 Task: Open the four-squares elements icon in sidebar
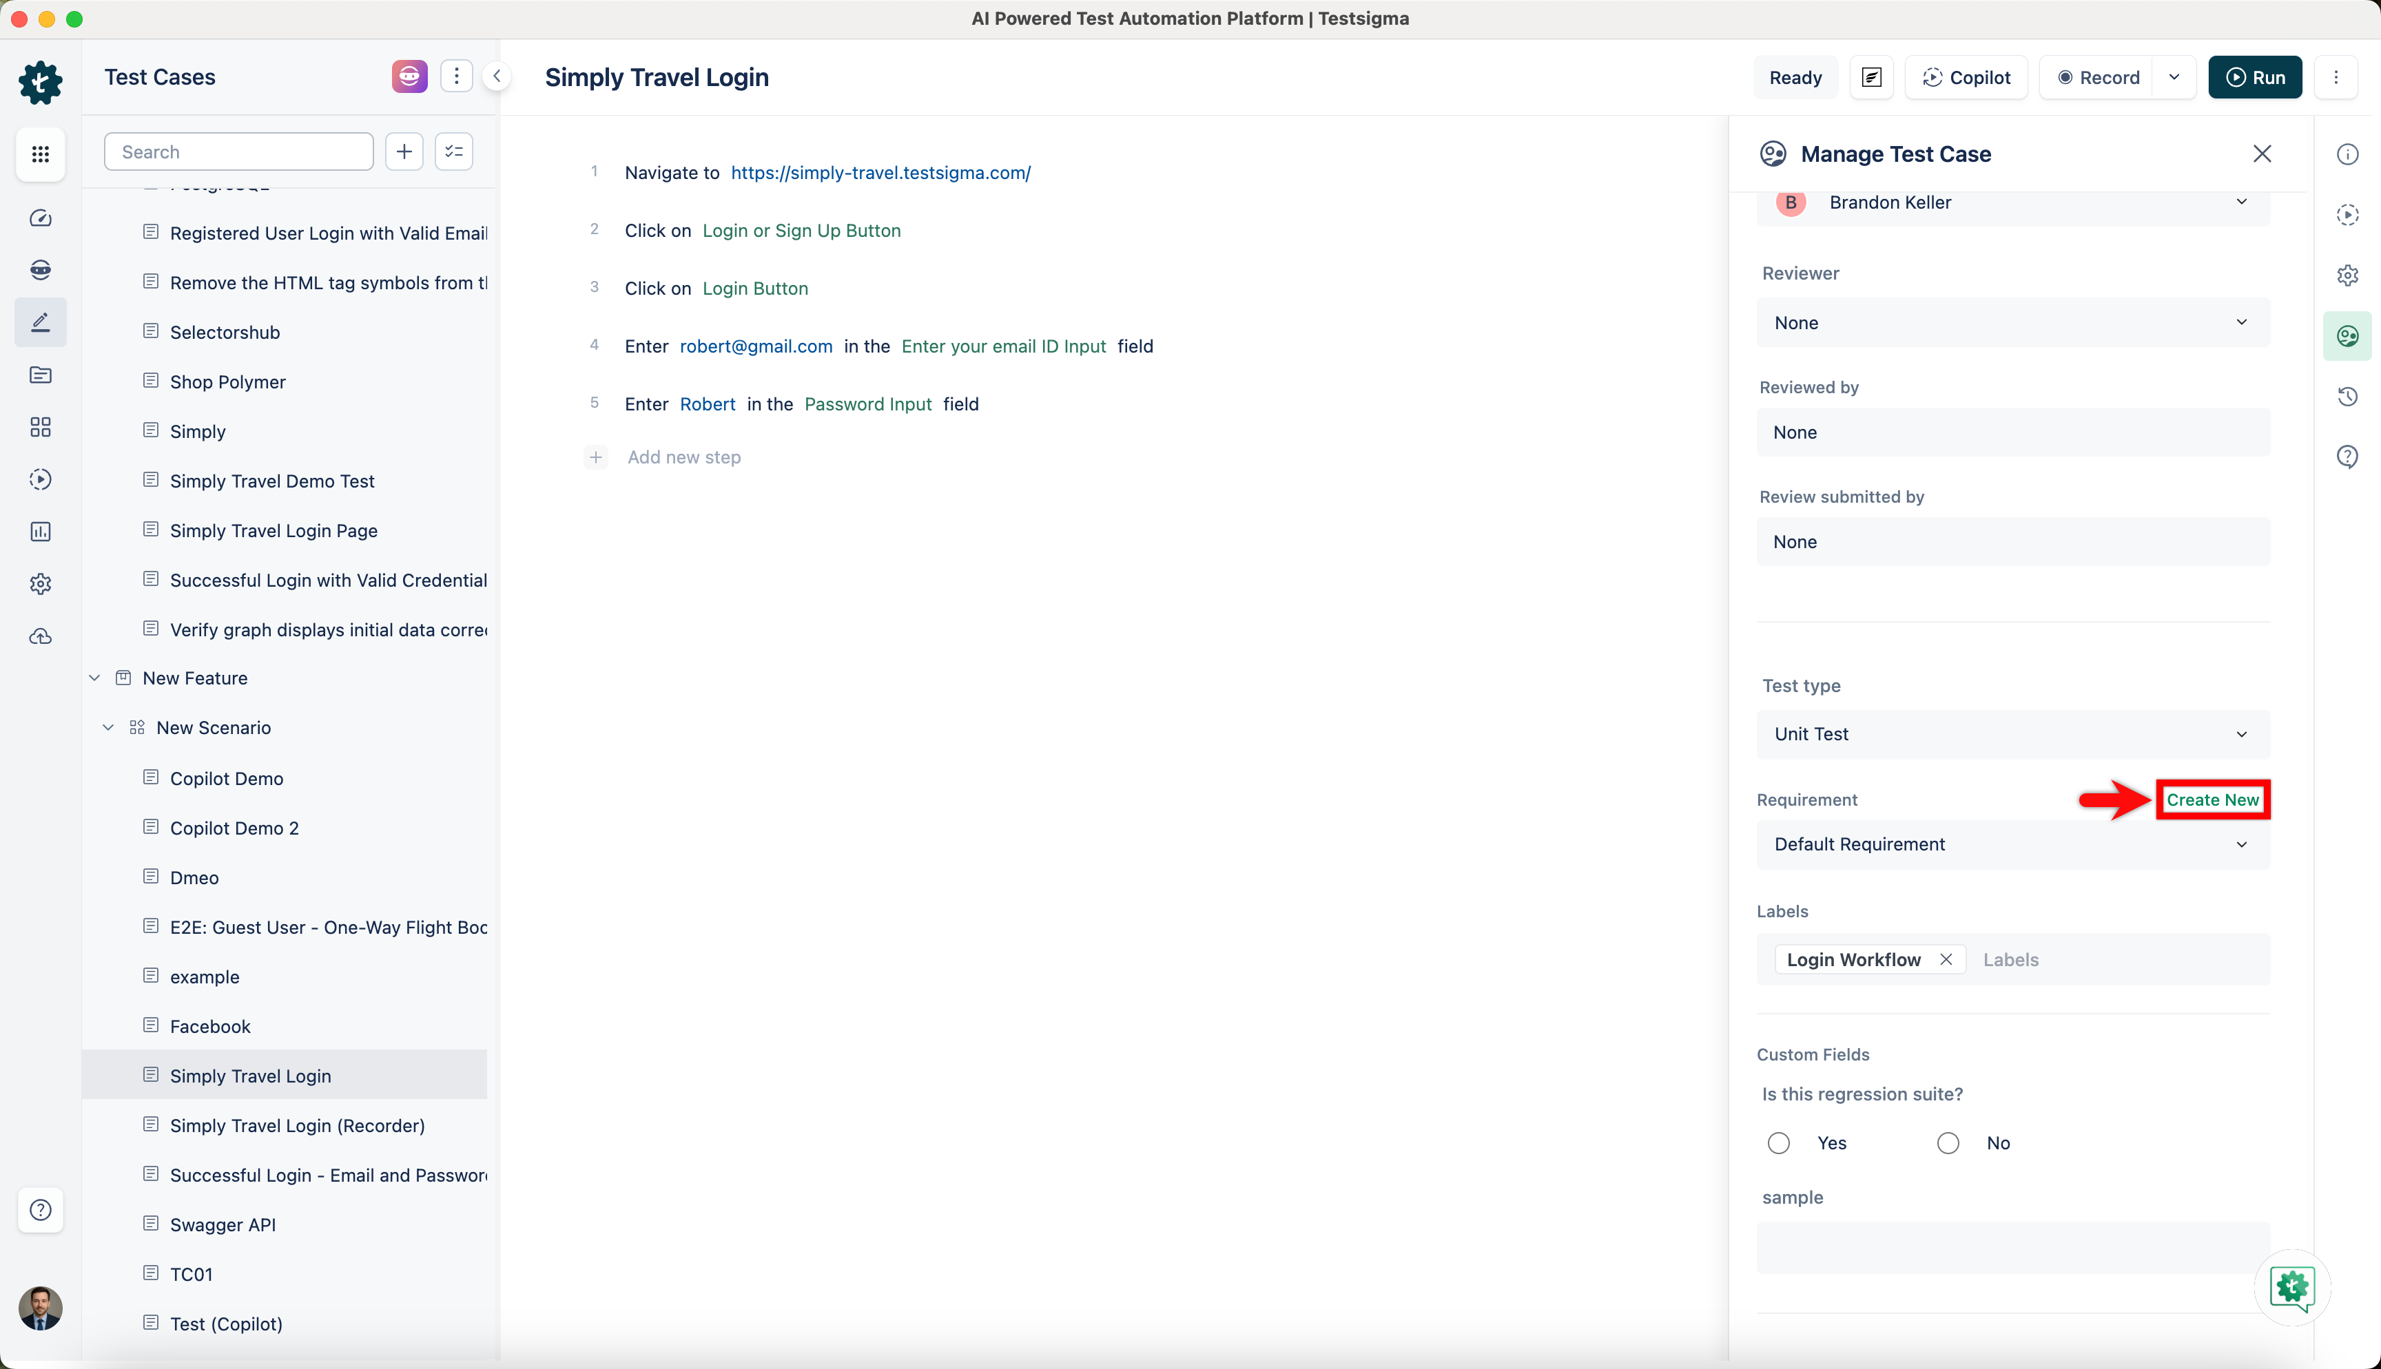tap(41, 427)
